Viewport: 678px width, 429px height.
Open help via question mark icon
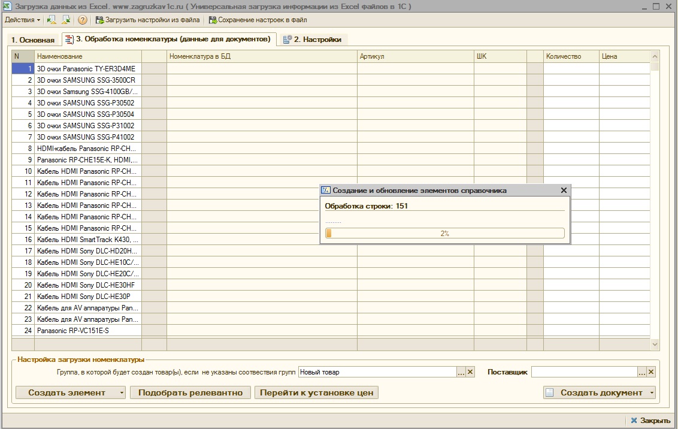[83, 20]
